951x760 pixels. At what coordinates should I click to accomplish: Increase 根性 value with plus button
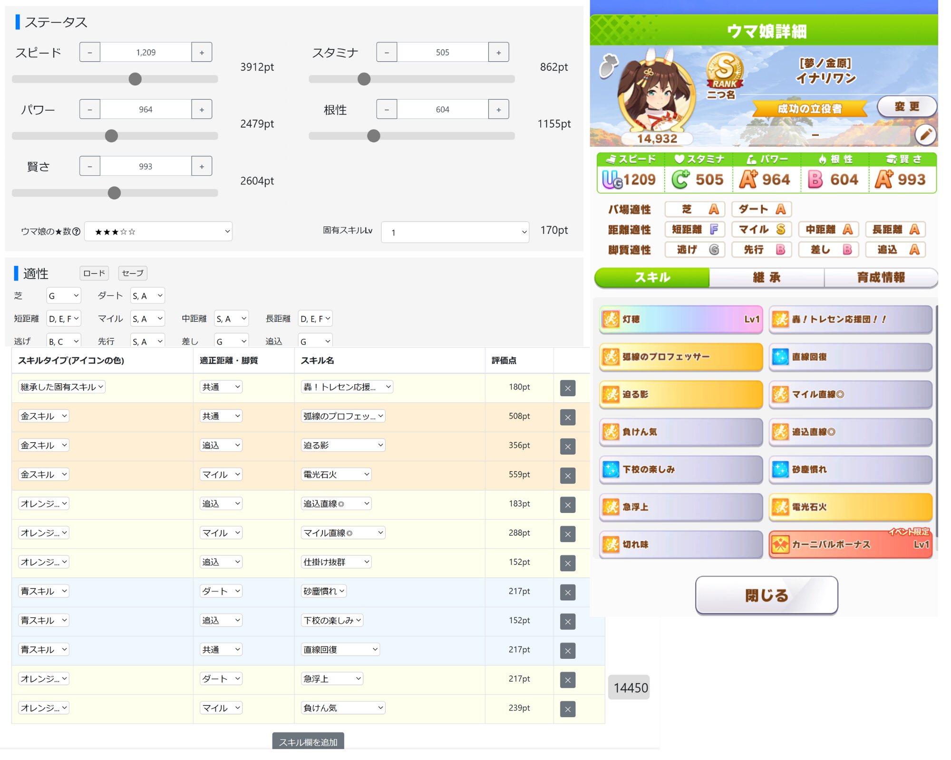point(498,109)
